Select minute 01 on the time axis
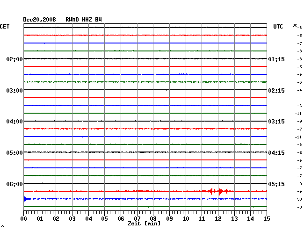Viewport: 304px width, 231px height. (x=40, y=218)
